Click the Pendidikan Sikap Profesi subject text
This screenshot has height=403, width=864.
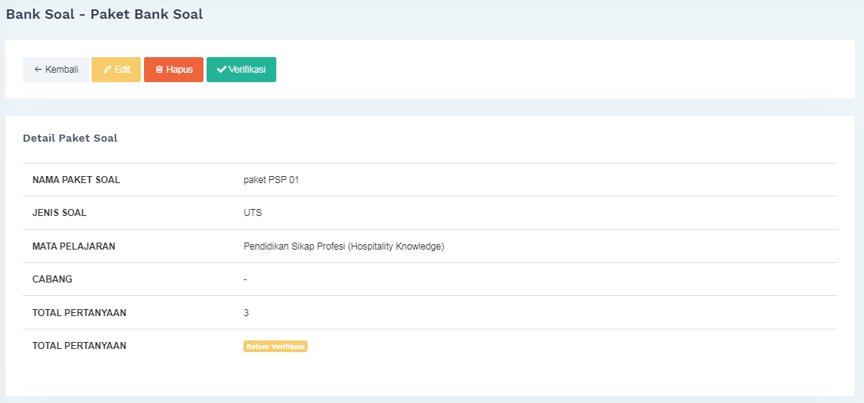pyautogui.click(x=344, y=246)
